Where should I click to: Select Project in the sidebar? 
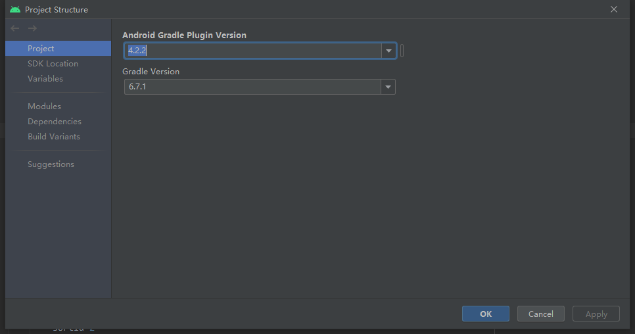click(x=41, y=49)
